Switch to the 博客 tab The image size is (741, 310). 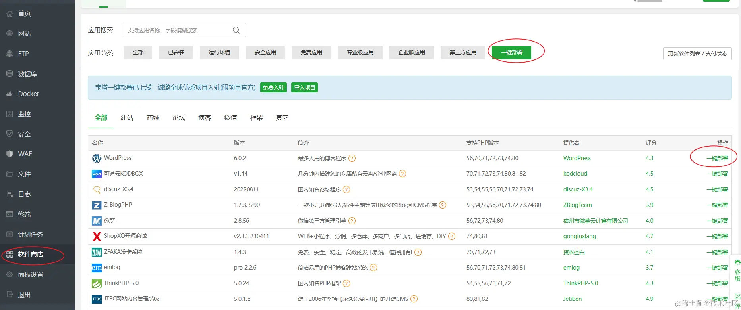pos(205,117)
